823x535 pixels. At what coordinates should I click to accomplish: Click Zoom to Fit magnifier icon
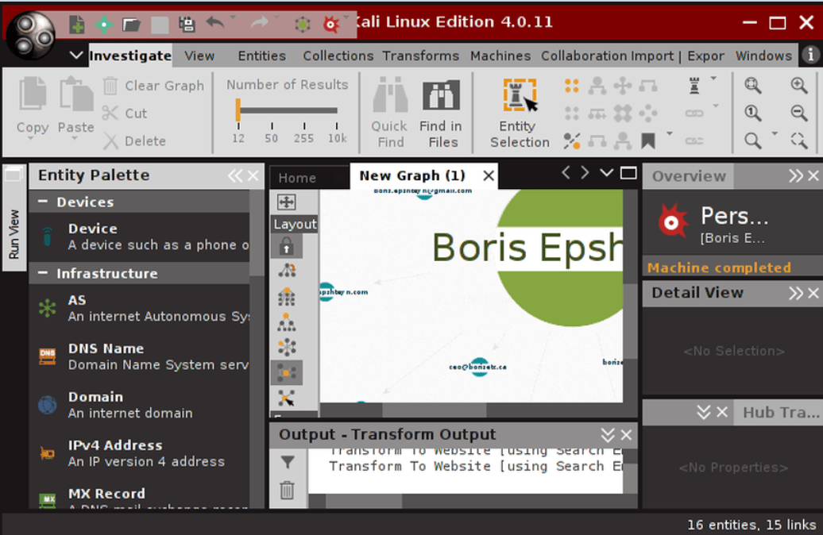tap(752, 85)
